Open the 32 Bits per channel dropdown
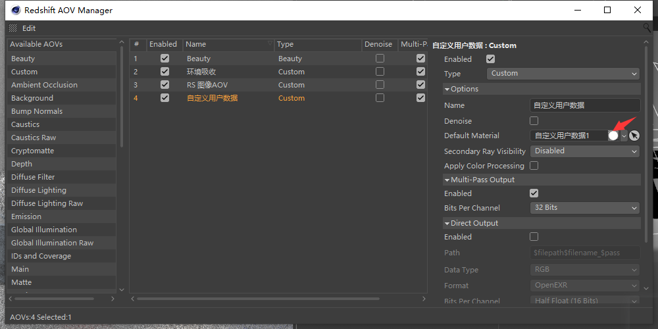The height and width of the screenshot is (329, 658). pos(585,208)
